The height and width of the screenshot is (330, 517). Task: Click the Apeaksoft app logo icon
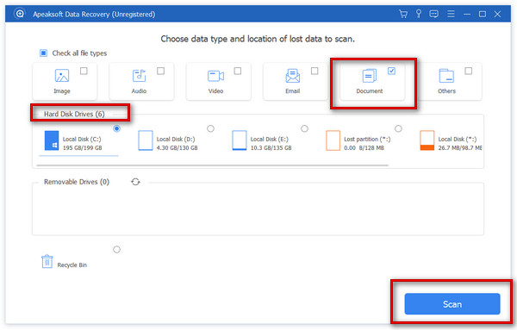pos(20,14)
